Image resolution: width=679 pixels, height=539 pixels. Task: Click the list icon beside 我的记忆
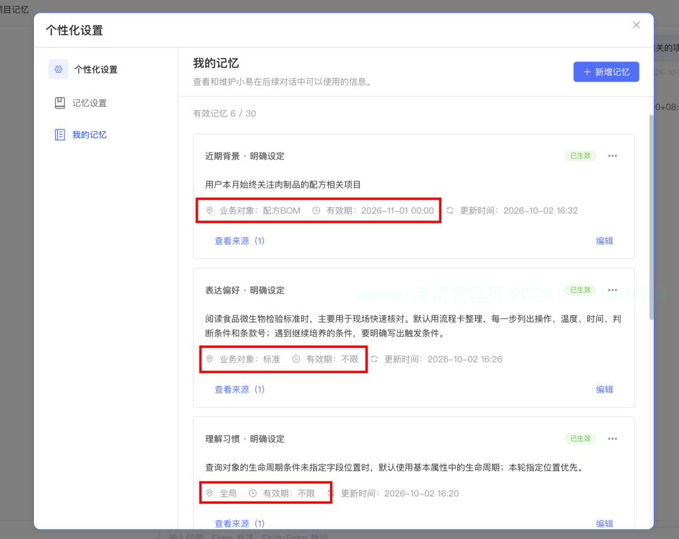click(x=60, y=135)
